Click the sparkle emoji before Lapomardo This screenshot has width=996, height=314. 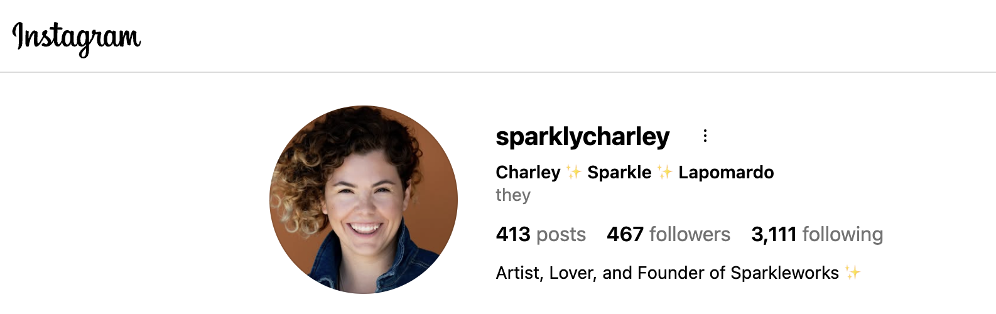[665, 172]
